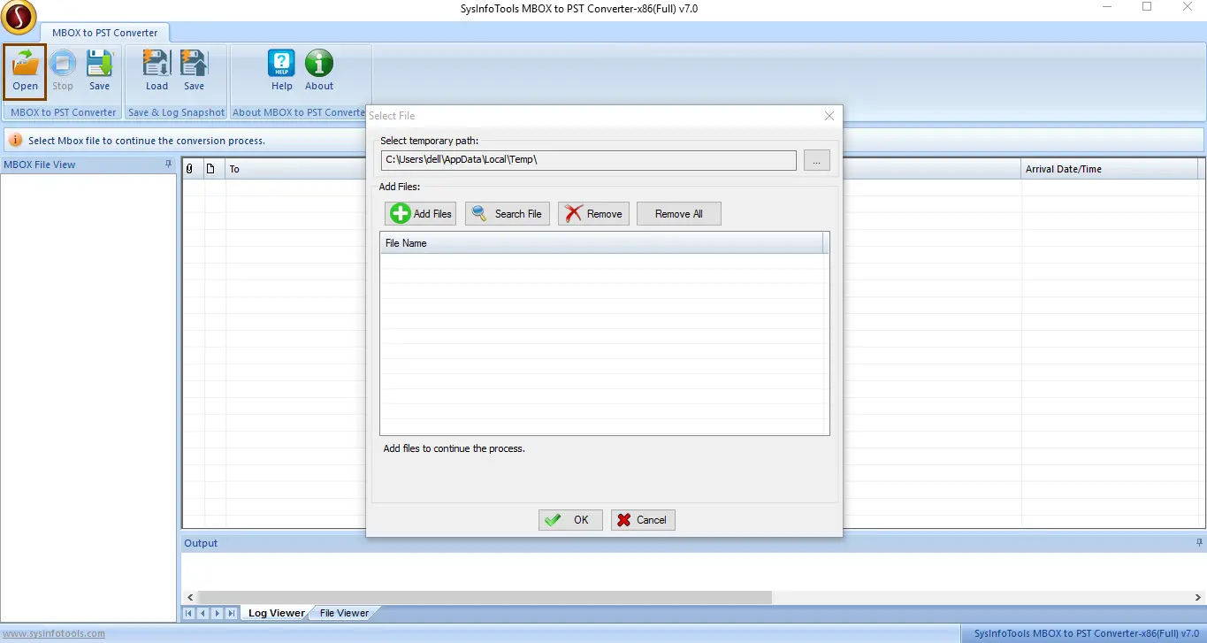This screenshot has width=1207, height=643.
Task: Go to the first tab with the navigation arrow
Action: (189, 613)
